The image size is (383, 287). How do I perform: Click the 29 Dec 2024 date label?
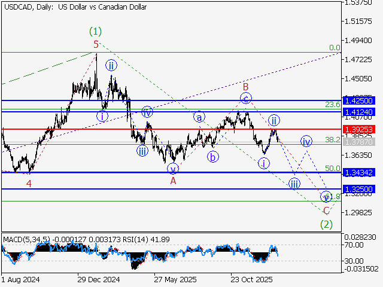[99, 279]
